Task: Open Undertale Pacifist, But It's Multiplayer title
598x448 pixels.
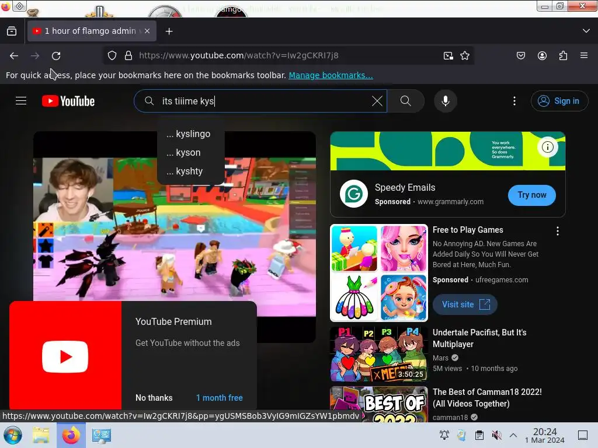Action: [479, 338]
